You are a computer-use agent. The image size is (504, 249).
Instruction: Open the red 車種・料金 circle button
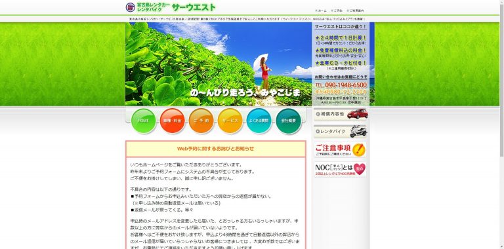[173, 121]
